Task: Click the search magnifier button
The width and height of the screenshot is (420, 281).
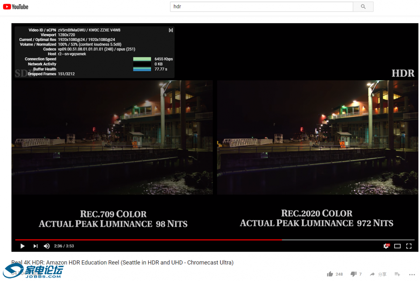Action: 363,7
